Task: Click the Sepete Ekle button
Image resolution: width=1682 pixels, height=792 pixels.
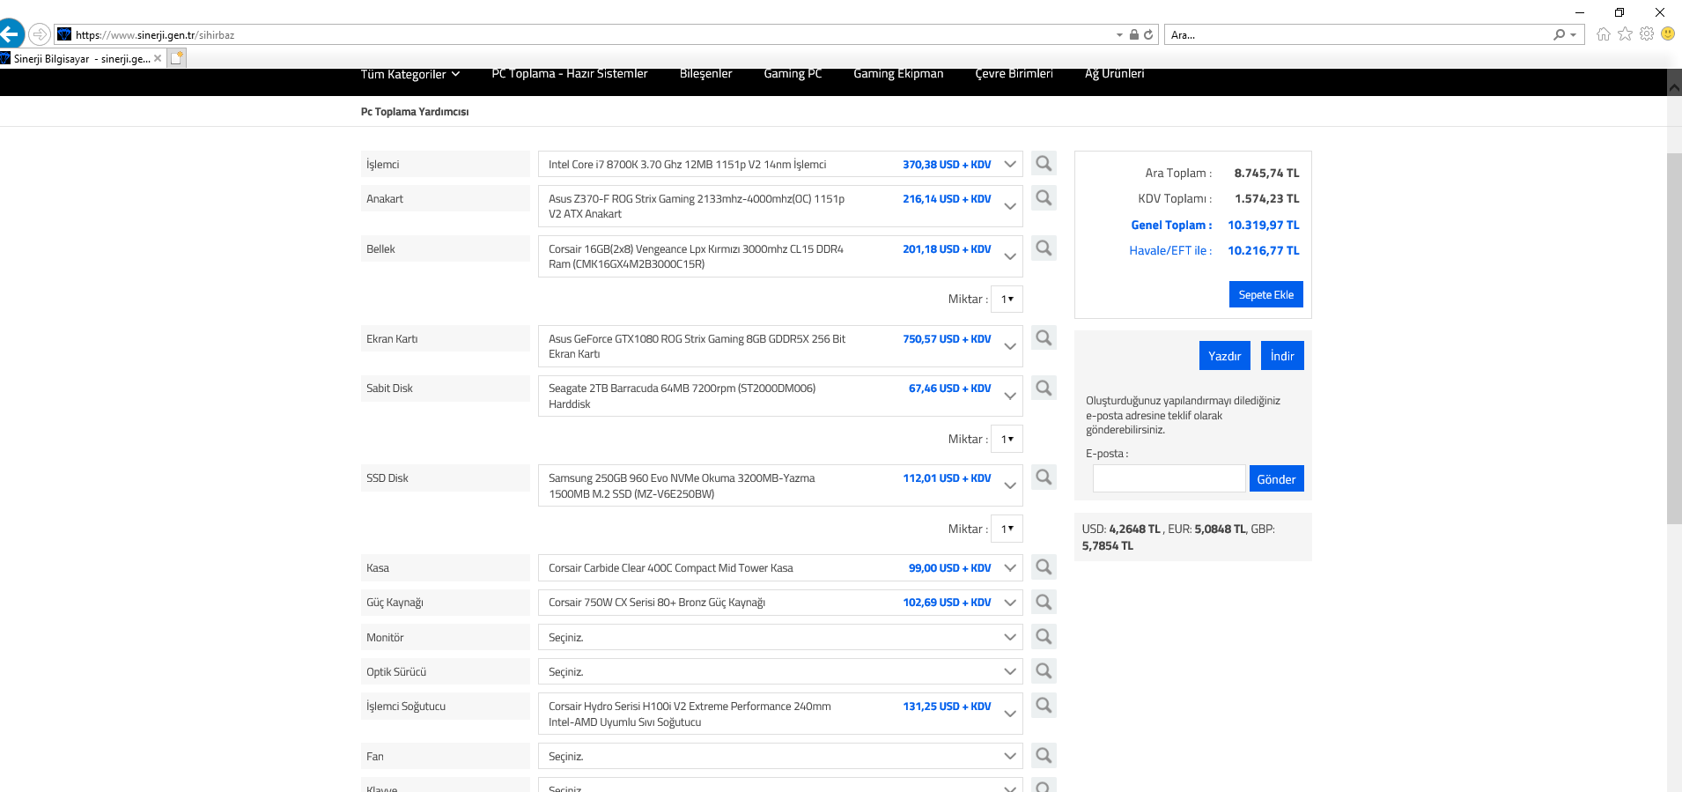Action: [x=1266, y=294]
